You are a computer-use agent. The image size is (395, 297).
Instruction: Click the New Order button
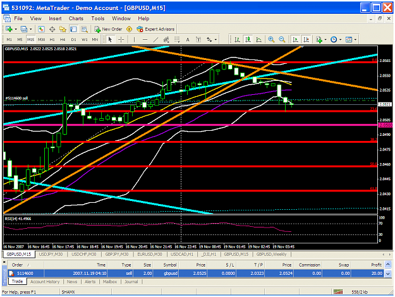click(x=108, y=29)
